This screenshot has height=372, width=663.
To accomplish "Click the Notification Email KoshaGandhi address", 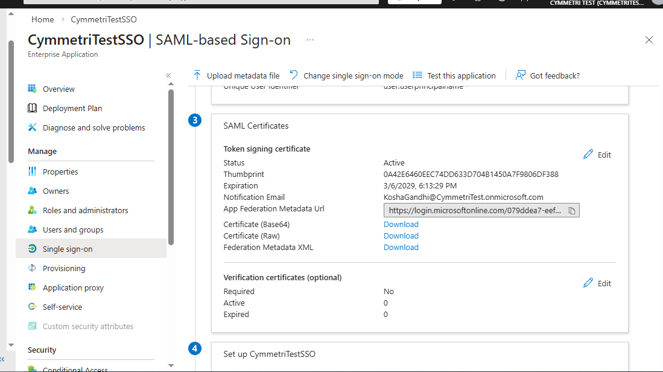I will [x=463, y=197].
